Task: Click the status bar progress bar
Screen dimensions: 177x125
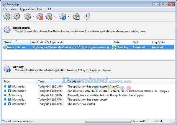Action: (x=108, y=121)
